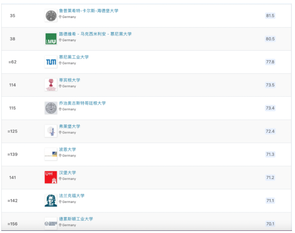Click Germany label under 德累斯顿工业大学
The height and width of the screenshot is (233, 295).
click(x=69, y=225)
